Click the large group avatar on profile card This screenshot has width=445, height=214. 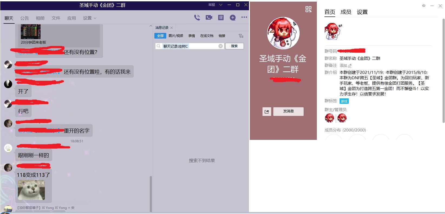283,33
